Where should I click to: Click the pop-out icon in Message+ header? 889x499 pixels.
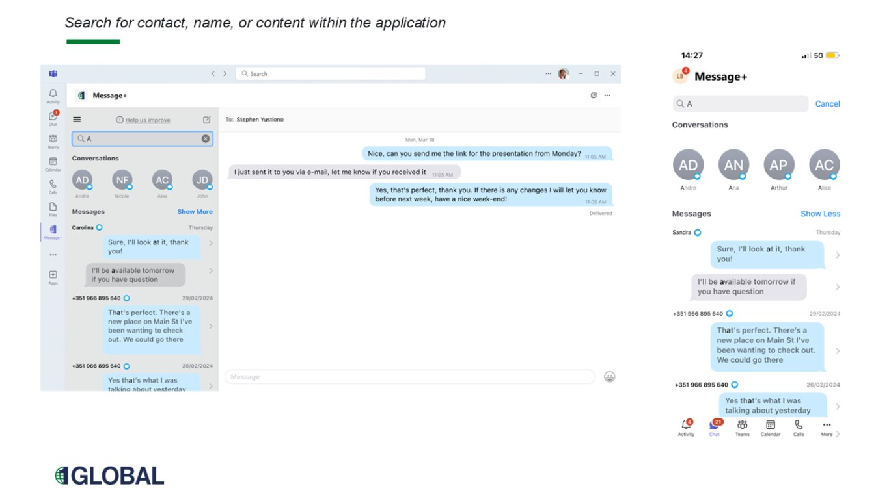tap(594, 96)
